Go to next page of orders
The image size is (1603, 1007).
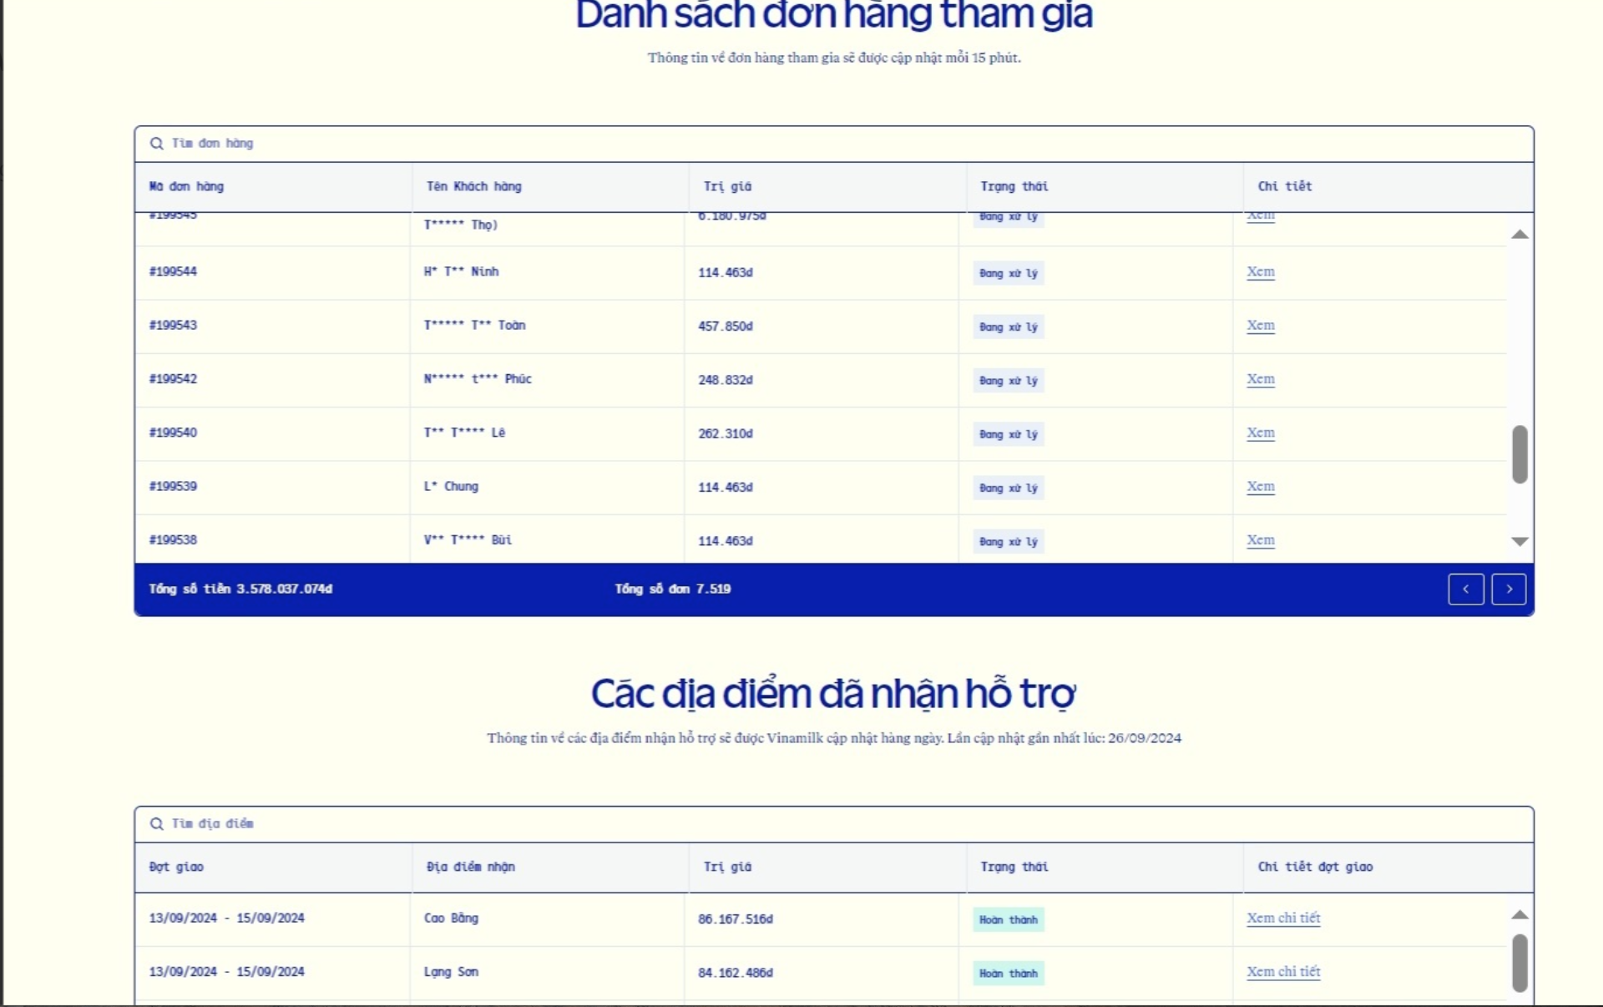pyautogui.click(x=1509, y=589)
